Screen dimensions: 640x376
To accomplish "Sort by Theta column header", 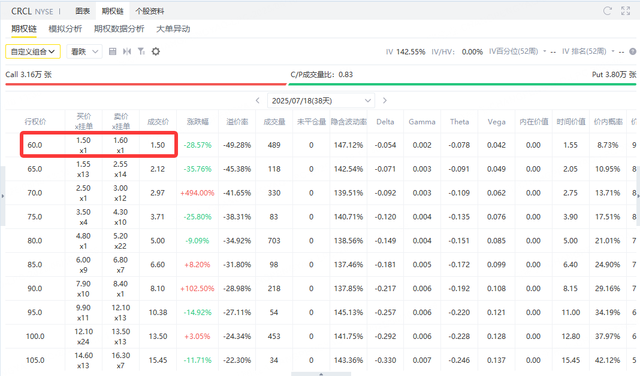I will [459, 121].
